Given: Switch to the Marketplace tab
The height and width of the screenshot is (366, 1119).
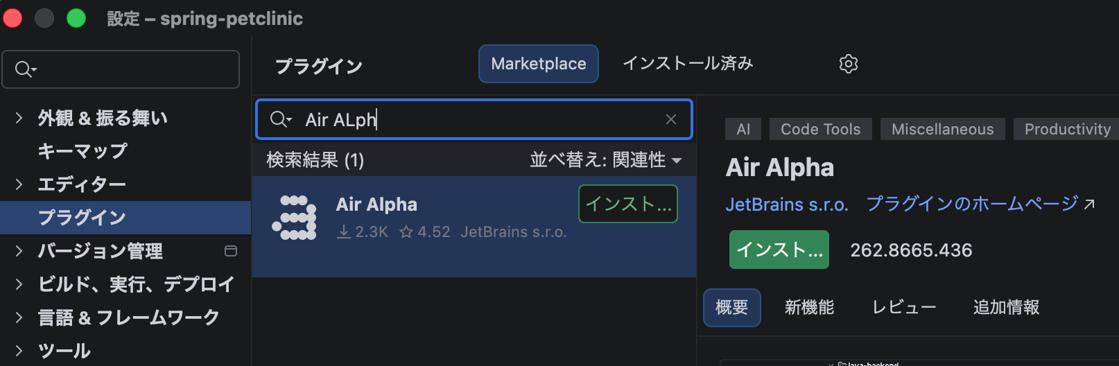Looking at the screenshot, I should click(539, 64).
